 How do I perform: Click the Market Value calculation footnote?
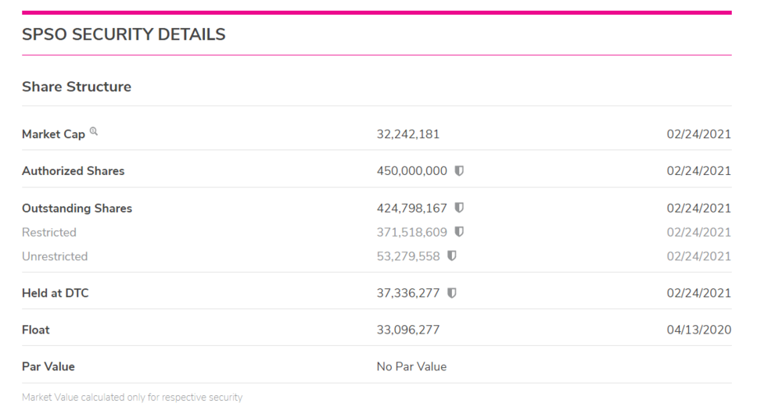coord(132,398)
